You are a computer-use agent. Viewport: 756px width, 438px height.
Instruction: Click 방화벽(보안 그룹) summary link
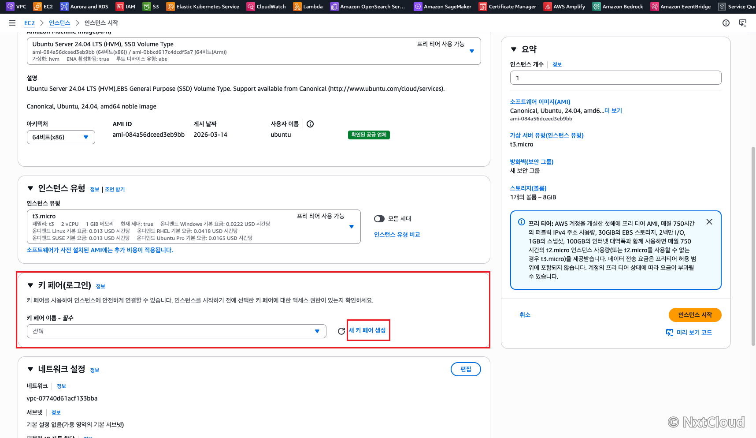point(532,162)
